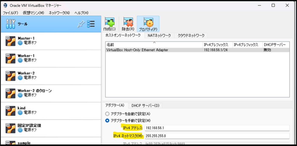Click the IPv4プレフィックス column header
Image resolution: width=297 pixels, height=146 pixels.
pos(218,45)
